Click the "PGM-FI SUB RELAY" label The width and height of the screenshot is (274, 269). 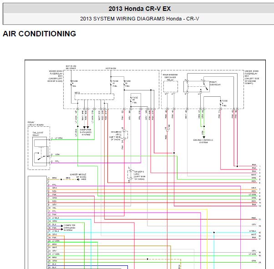tap(215, 83)
